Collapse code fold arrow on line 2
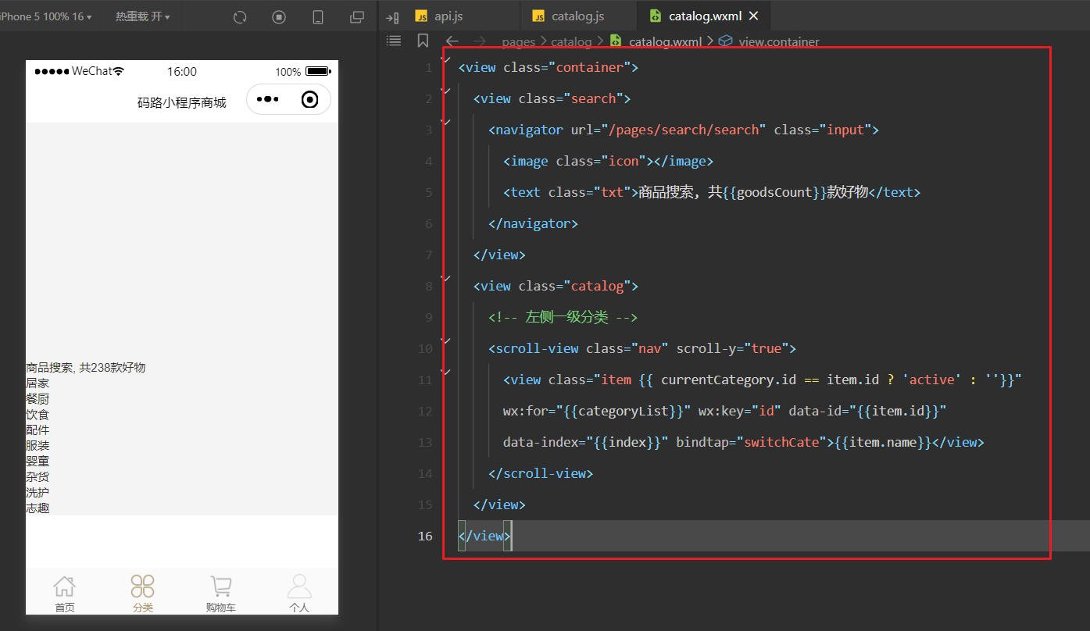The width and height of the screenshot is (1090, 631). (446, 90)
